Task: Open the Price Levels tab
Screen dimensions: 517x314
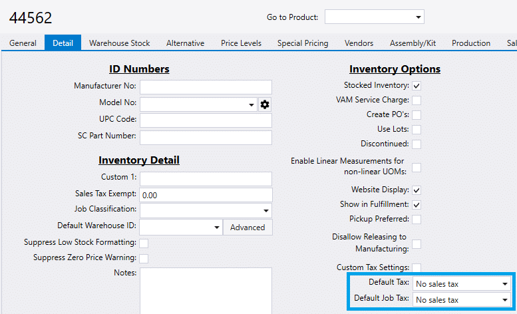Action: [x=241, y=43]
